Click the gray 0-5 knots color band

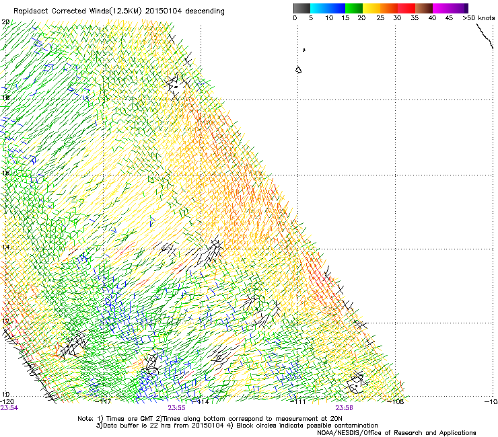tap(301, 8)
